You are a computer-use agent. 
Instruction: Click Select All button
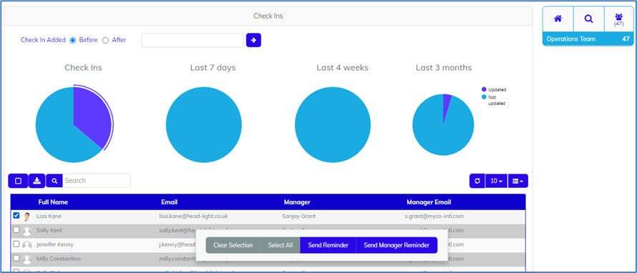coord(280,245)
